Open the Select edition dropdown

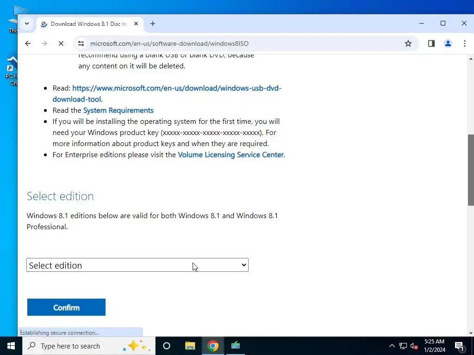point(137,265)
